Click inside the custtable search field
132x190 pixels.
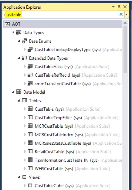pos(61,14)
